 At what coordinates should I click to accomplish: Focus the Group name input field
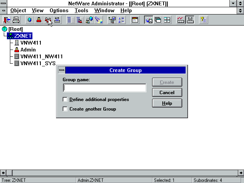104,88
